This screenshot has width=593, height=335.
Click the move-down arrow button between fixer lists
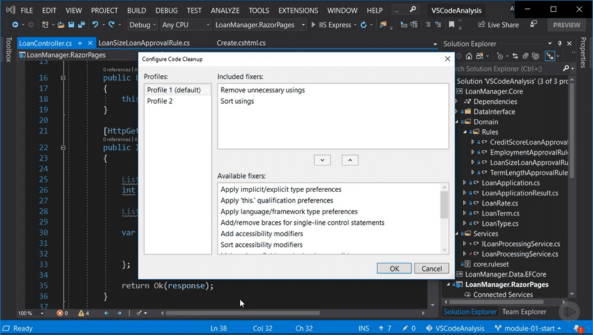pyautogui.click(x=322, y=160)
